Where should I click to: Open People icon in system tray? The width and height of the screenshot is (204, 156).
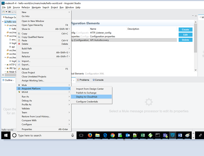point(200,135)
